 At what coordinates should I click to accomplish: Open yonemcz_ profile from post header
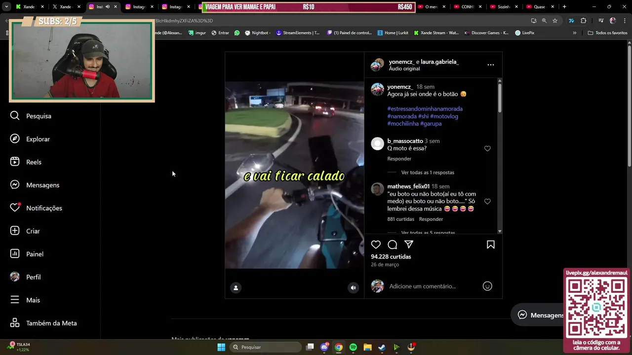coord(401,62)
